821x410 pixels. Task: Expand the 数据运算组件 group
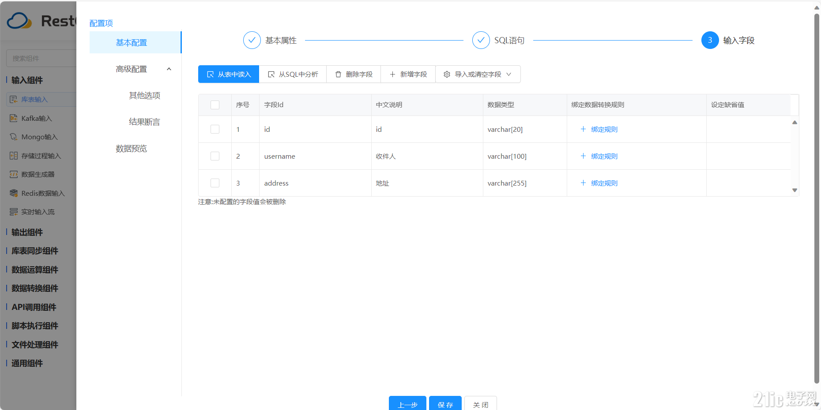click(x=34, y=270)
